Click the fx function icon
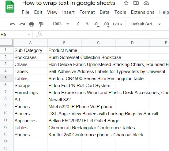Image resolution: width=169 pixels, height=151 pixels. pos(39,34)
